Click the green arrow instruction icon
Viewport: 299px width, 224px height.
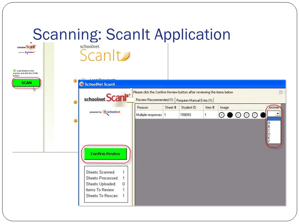click(15, 71)
